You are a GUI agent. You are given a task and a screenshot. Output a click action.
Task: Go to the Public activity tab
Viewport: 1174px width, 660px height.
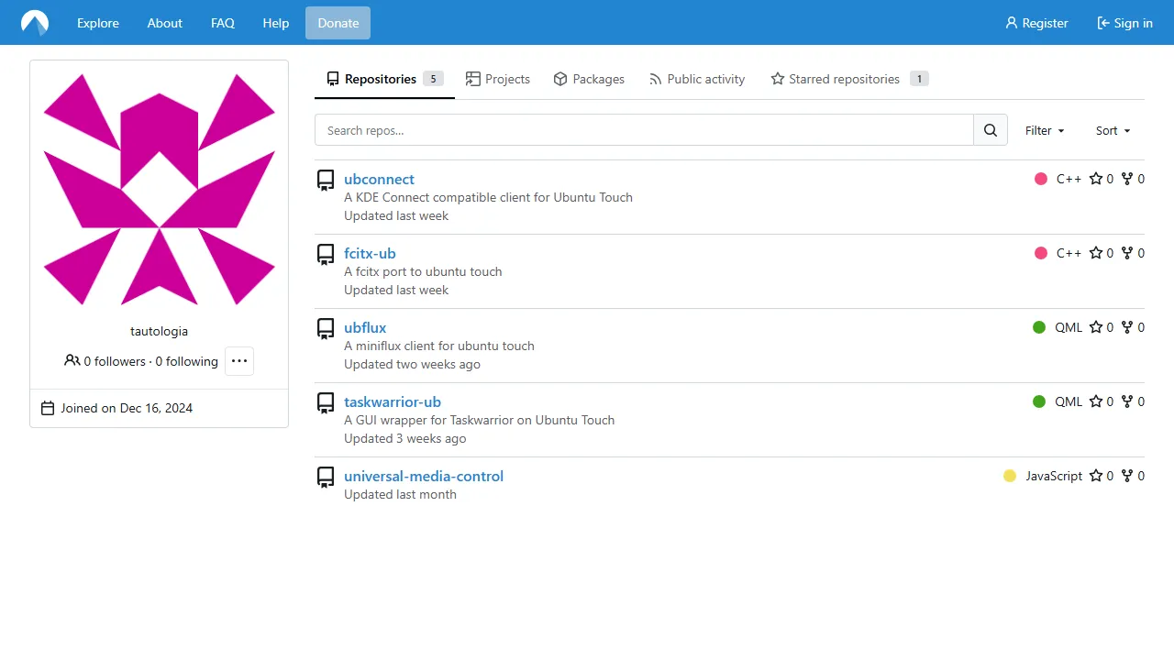[697, 79]
